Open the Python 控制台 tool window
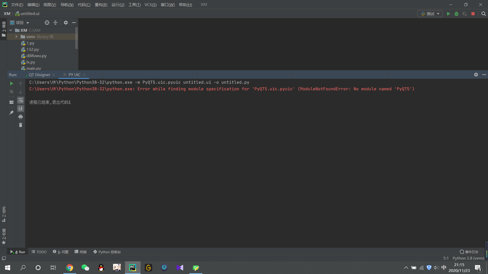This screenshot has height=274, width=488. click(107, 252)
